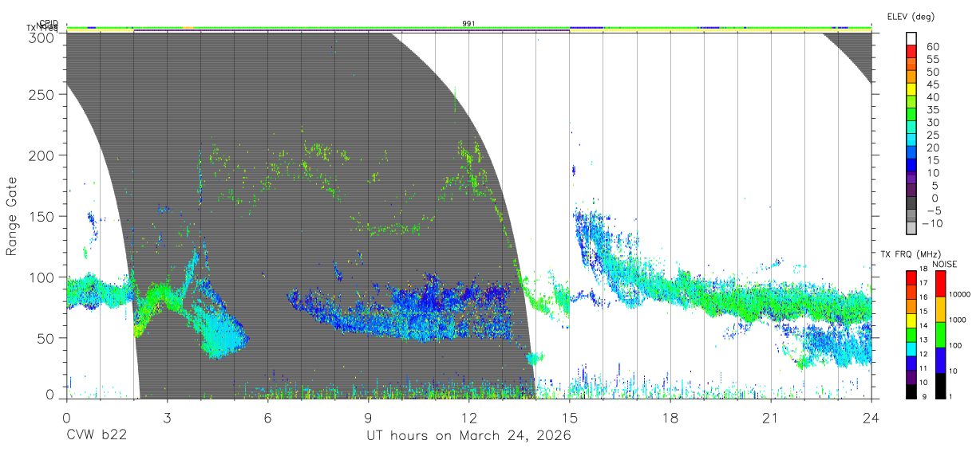Select cyan swatch between ELEV 25 and 20
The height and width of the screenshot is (452, 980).
[x=912, y=140]
